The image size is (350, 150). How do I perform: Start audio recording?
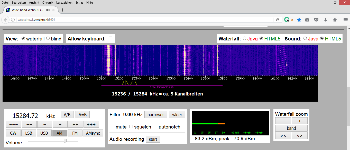(153, 139)
